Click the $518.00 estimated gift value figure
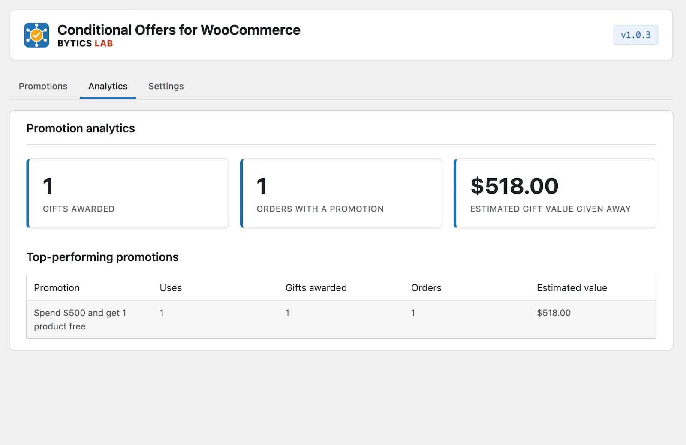Image resolution: width=686 pixels, height=445 pixels. tap(514, 186)
